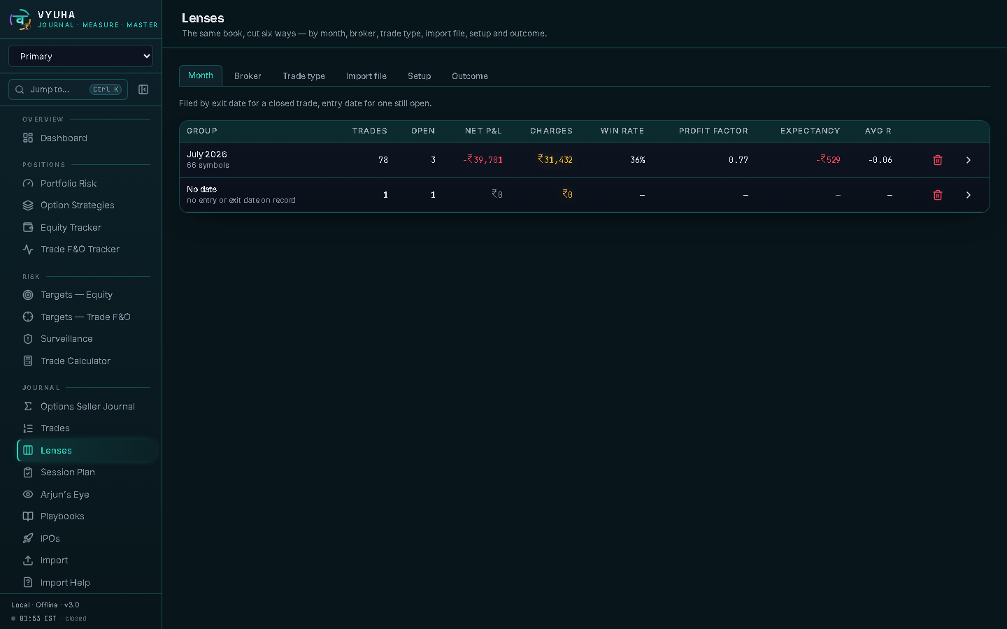Open the Primary account dropdown
Screen dimensions: 1007x629
click(80, 56)
